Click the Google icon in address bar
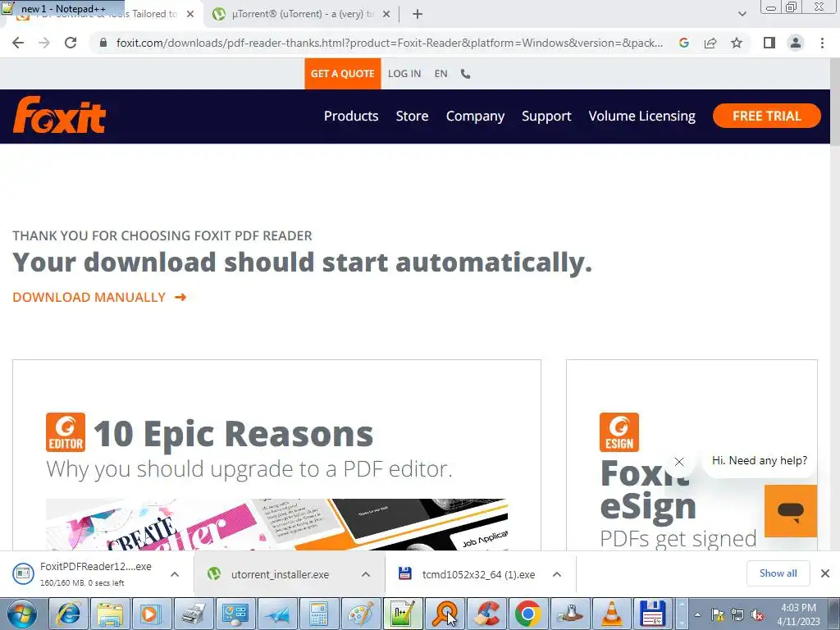Screen dimensions: 840x630 pyautogui.click(x=683, y=43)
